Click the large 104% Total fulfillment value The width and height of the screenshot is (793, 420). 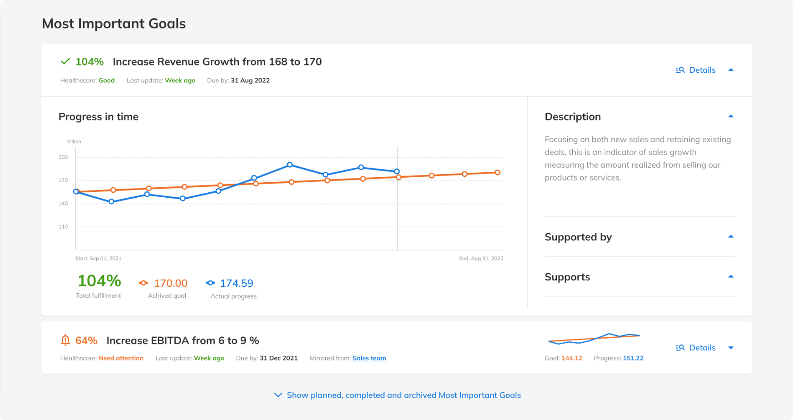click(x=99, y=281)
